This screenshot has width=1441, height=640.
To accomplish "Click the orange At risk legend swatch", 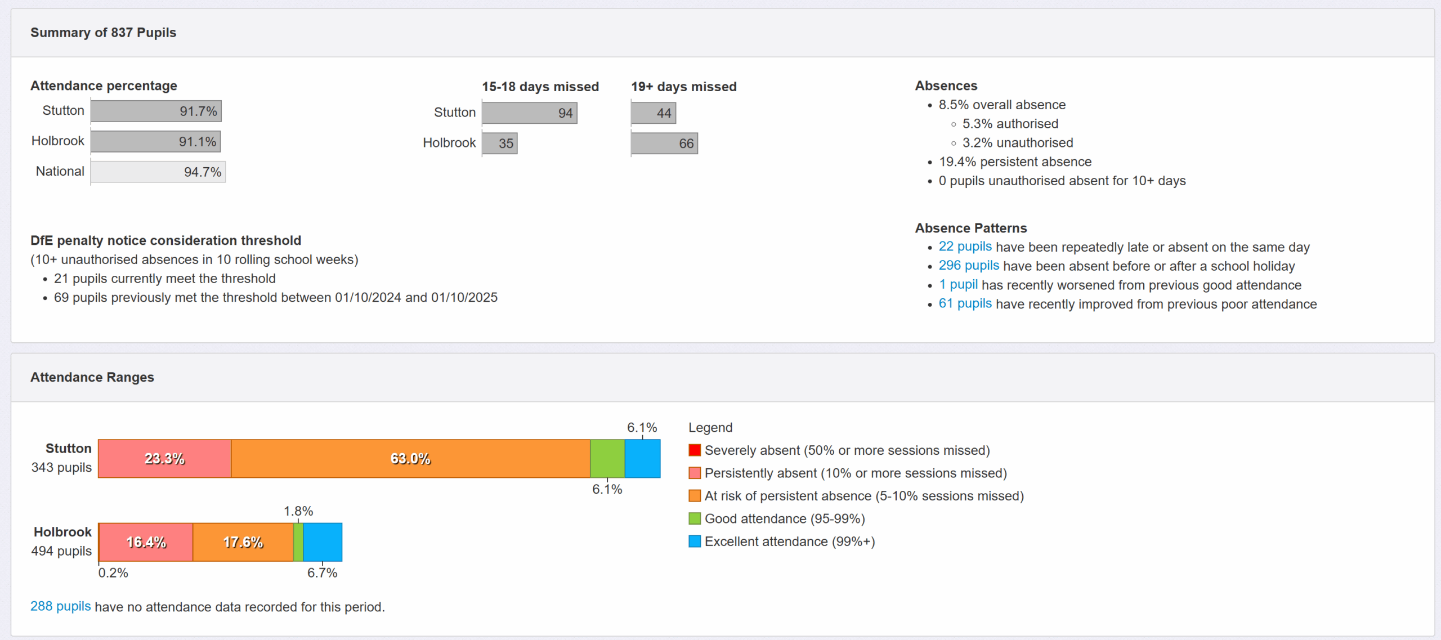I will pos(695,496).
